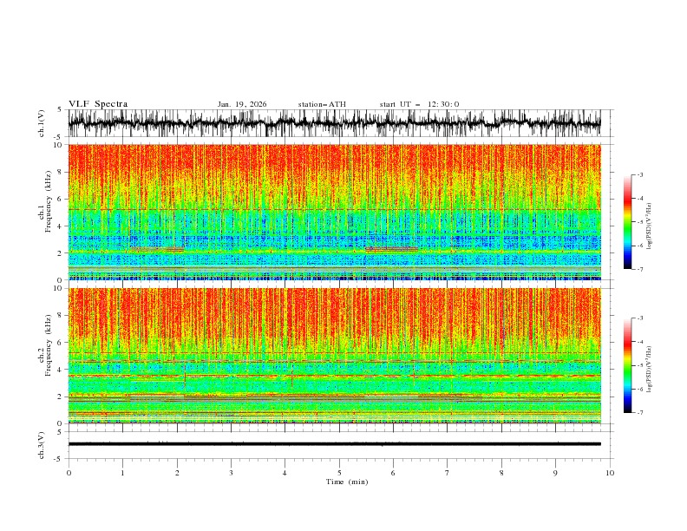
Task: Click the "ch.3(V)" waveform axis label
Action: (x=42, y=445)
